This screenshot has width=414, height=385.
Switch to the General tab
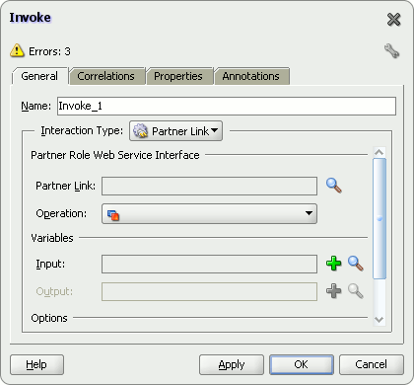(39, 76)
